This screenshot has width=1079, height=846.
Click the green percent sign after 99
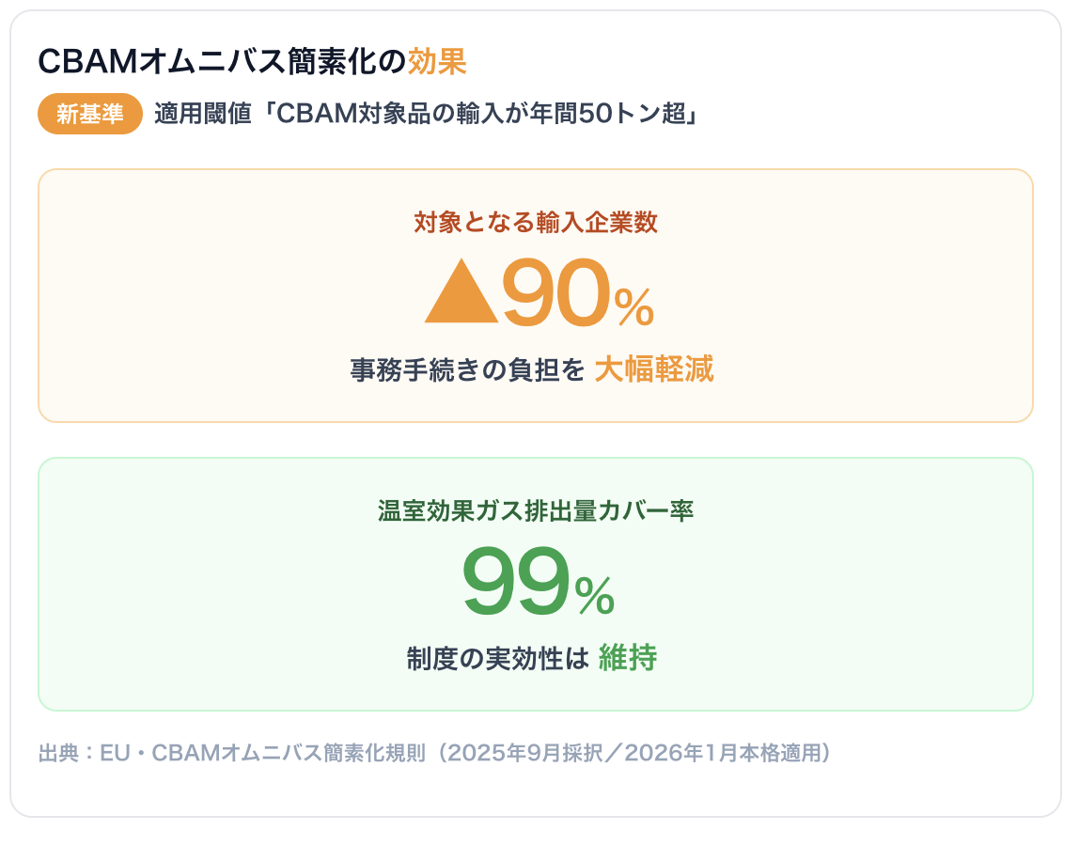click(595, 595)
